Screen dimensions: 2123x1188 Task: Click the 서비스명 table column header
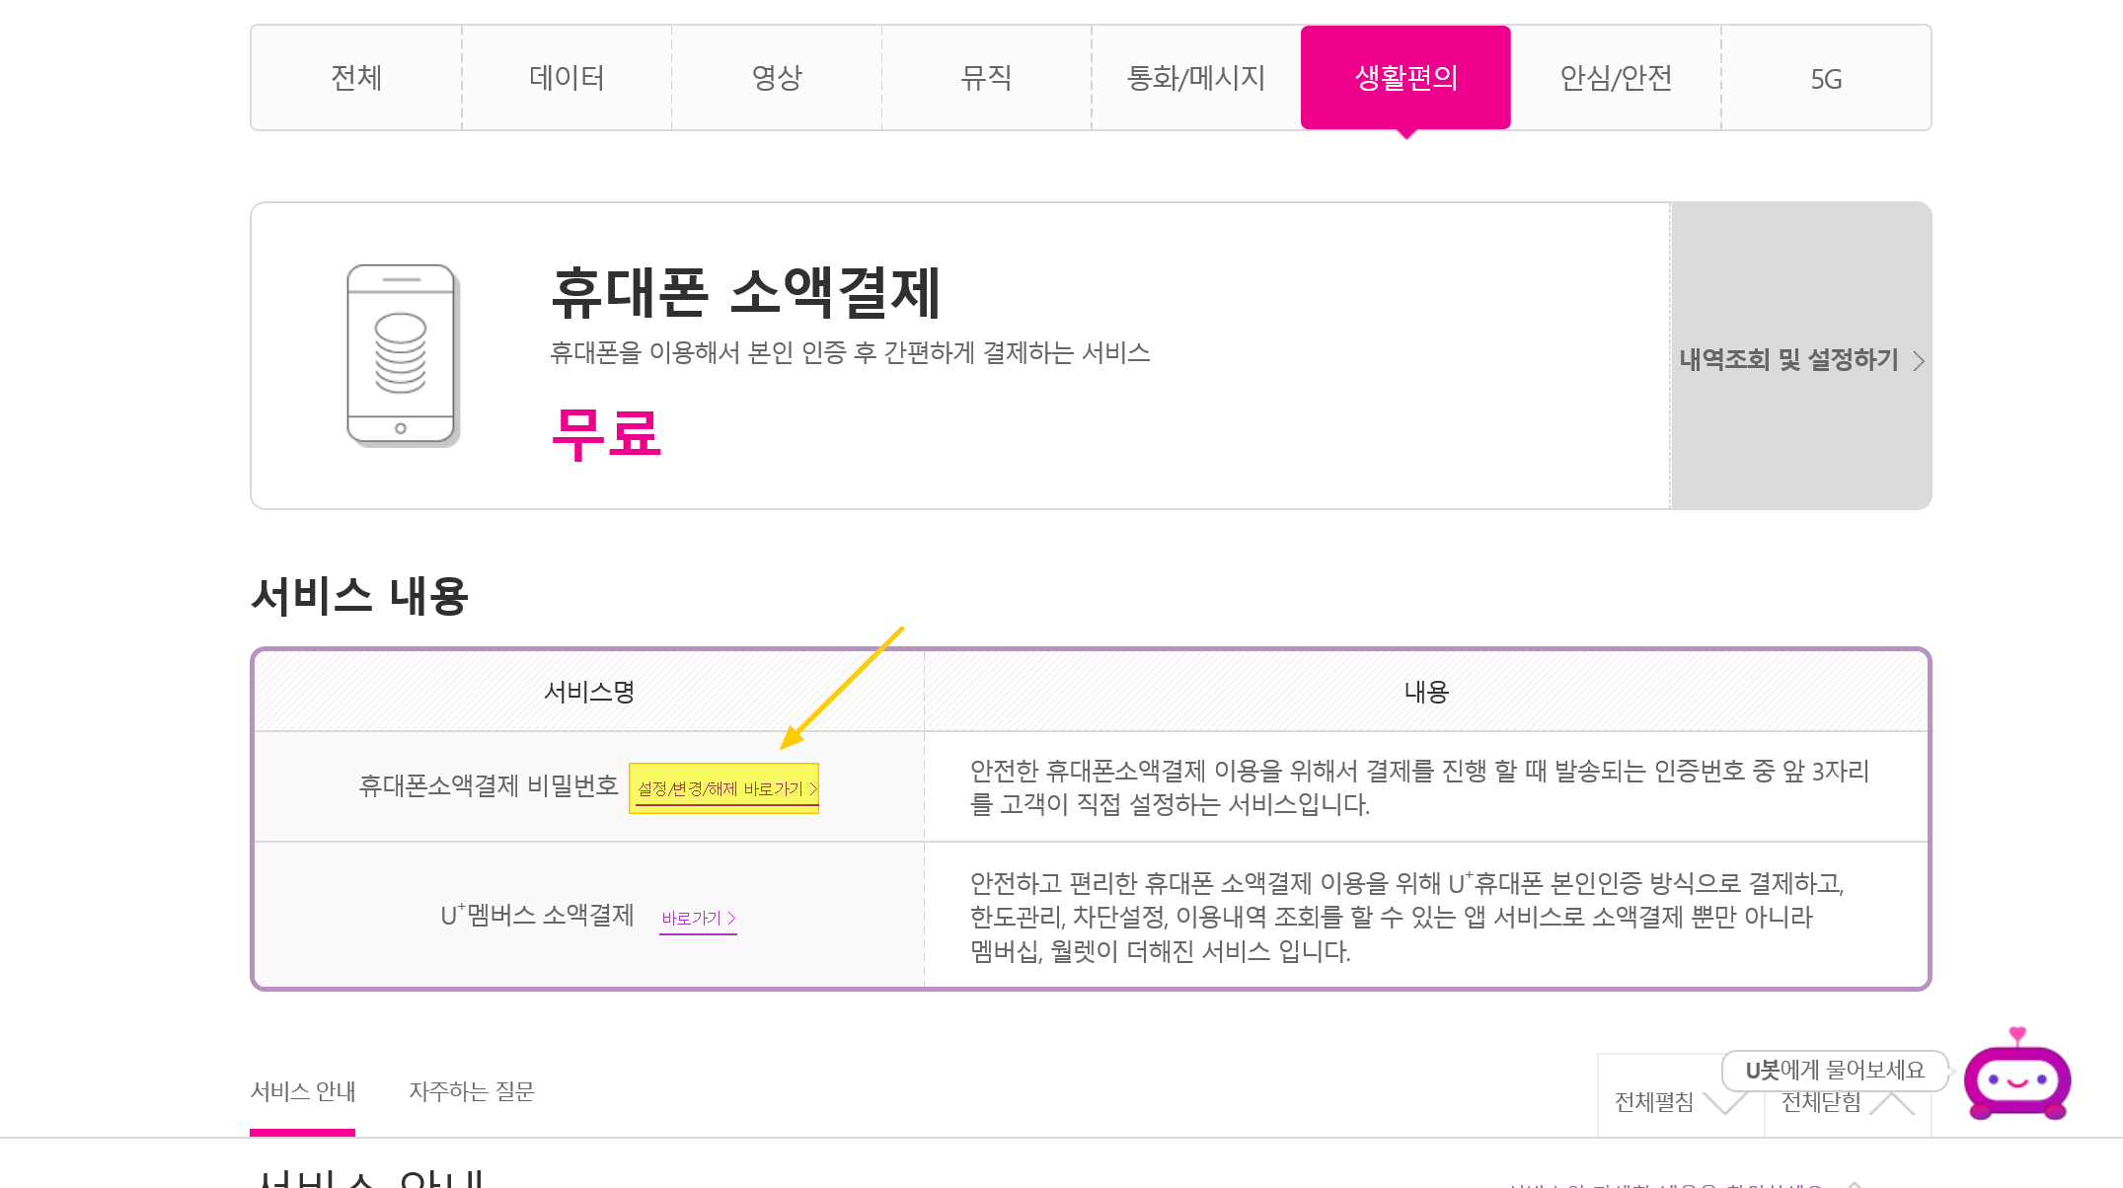click(589, 692)
